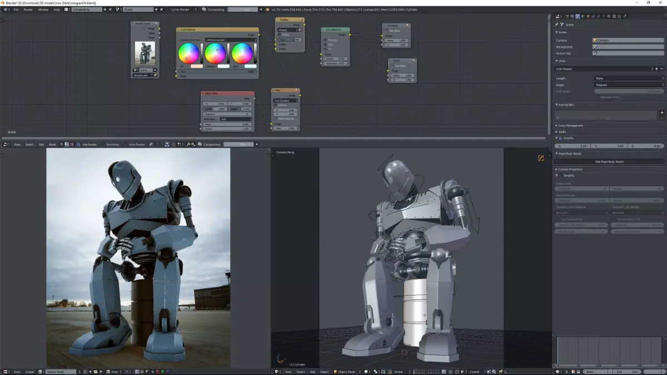Open the Help menu
This screenshot has height=375, width=667.
click(57, 9)
